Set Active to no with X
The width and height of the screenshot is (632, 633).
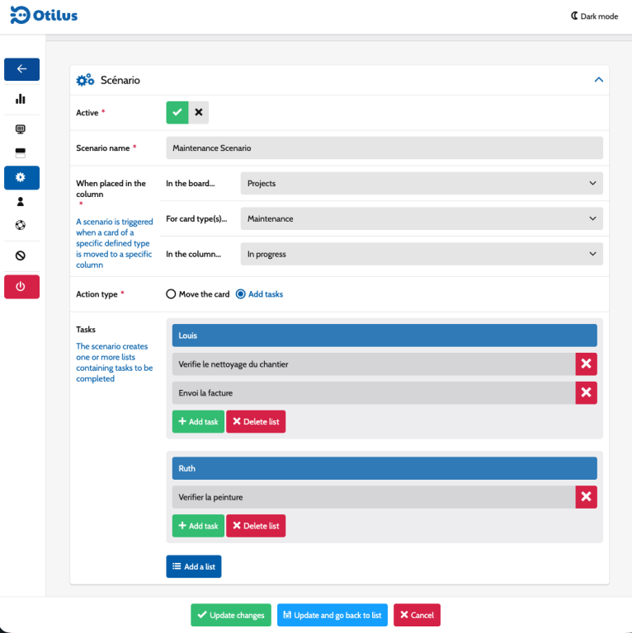(x=198, y=112)
